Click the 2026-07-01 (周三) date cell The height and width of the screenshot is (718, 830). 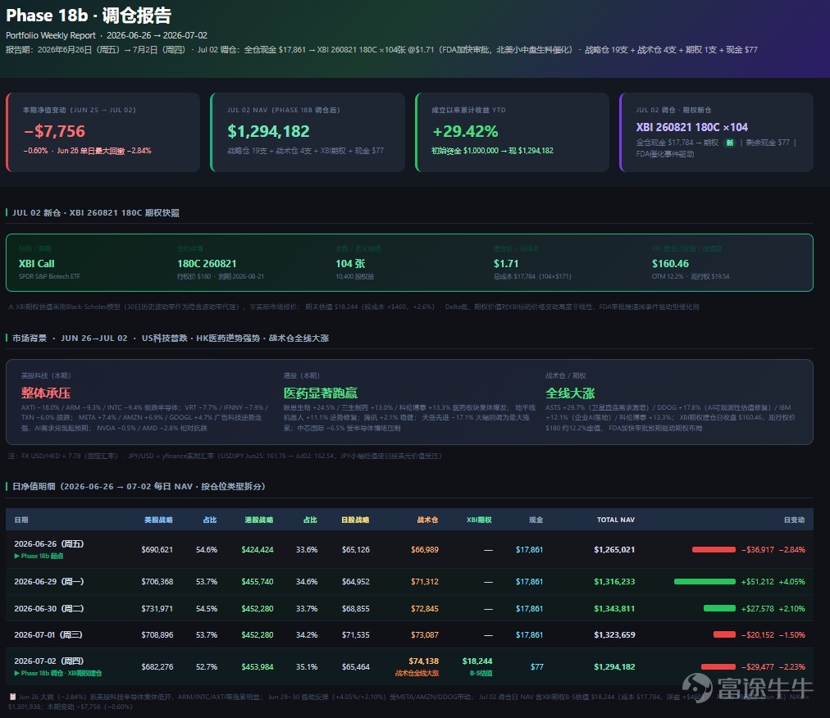[48, 634]
